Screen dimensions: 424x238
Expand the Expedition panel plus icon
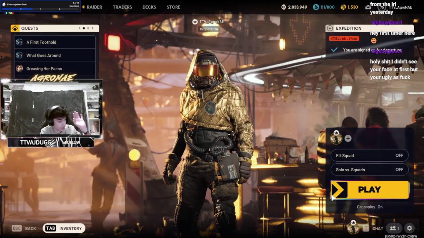point(330,28)
